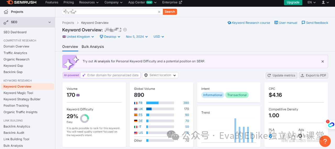Click the Keyword Difficulty donut chart
335x149 pixels.
point(85,118)
